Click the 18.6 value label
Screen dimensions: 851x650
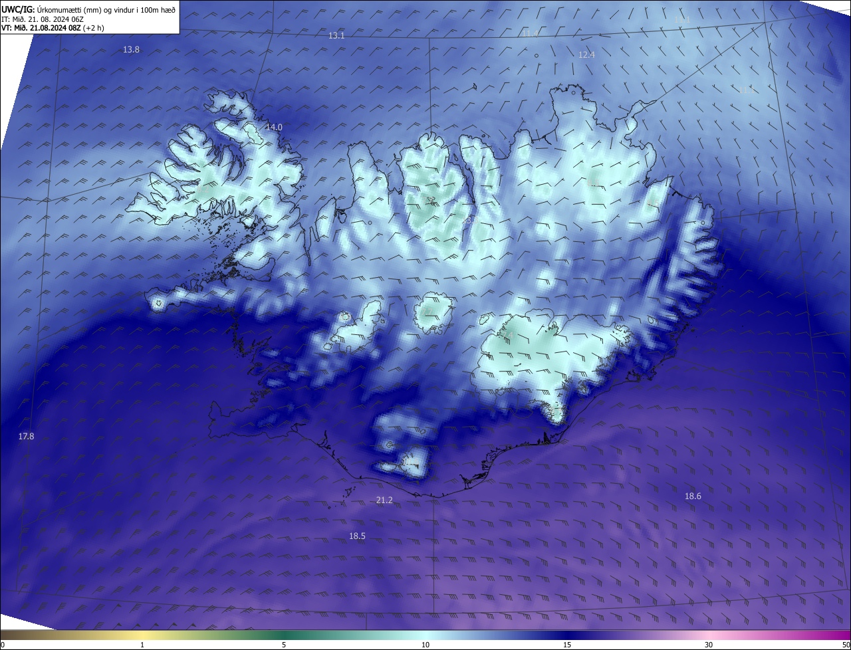tap(693, 496)
